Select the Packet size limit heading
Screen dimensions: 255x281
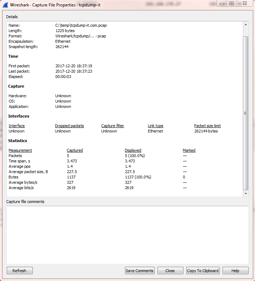click(x=207, y=126)
